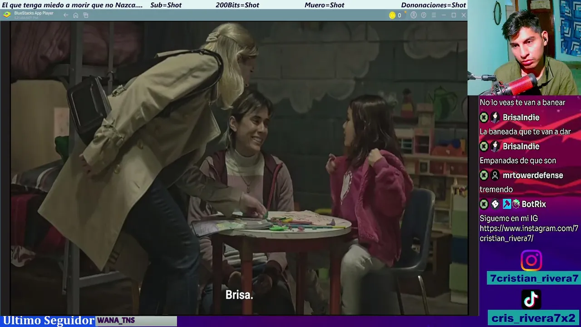Image resolution: width=581 pixels, height=327 pixels.
Task: Click the 'Ultimo Seguidor' label
Action: 48,321
